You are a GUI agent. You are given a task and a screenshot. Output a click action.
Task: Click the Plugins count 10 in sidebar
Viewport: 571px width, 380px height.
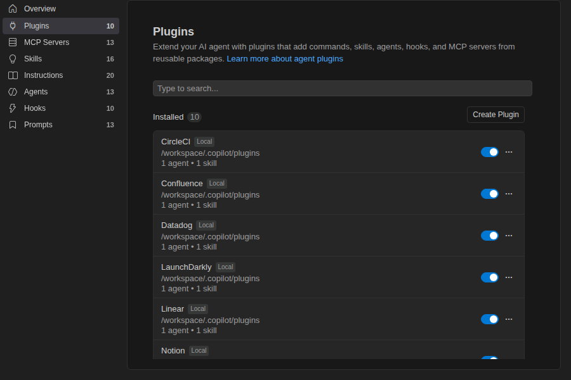[110, 26]
